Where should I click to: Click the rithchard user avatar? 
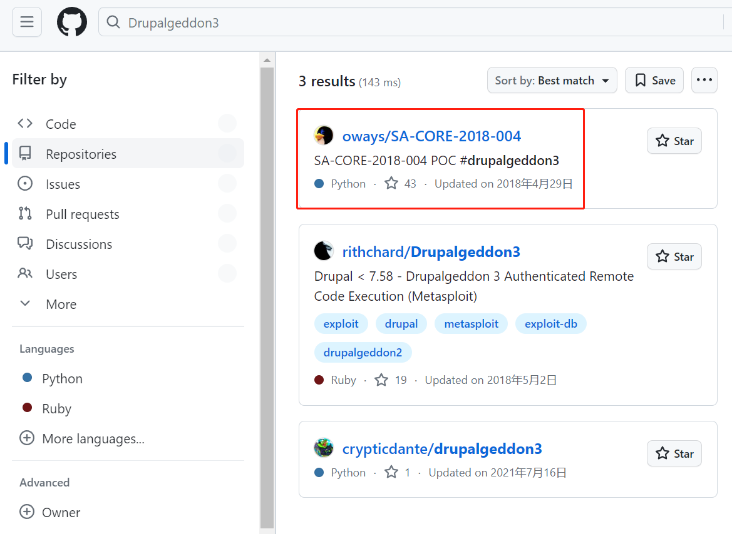(x=324, y=251)
